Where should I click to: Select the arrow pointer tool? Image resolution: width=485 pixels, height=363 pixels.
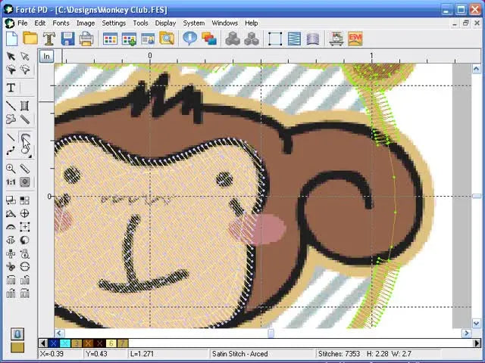(x=11, y=57)
